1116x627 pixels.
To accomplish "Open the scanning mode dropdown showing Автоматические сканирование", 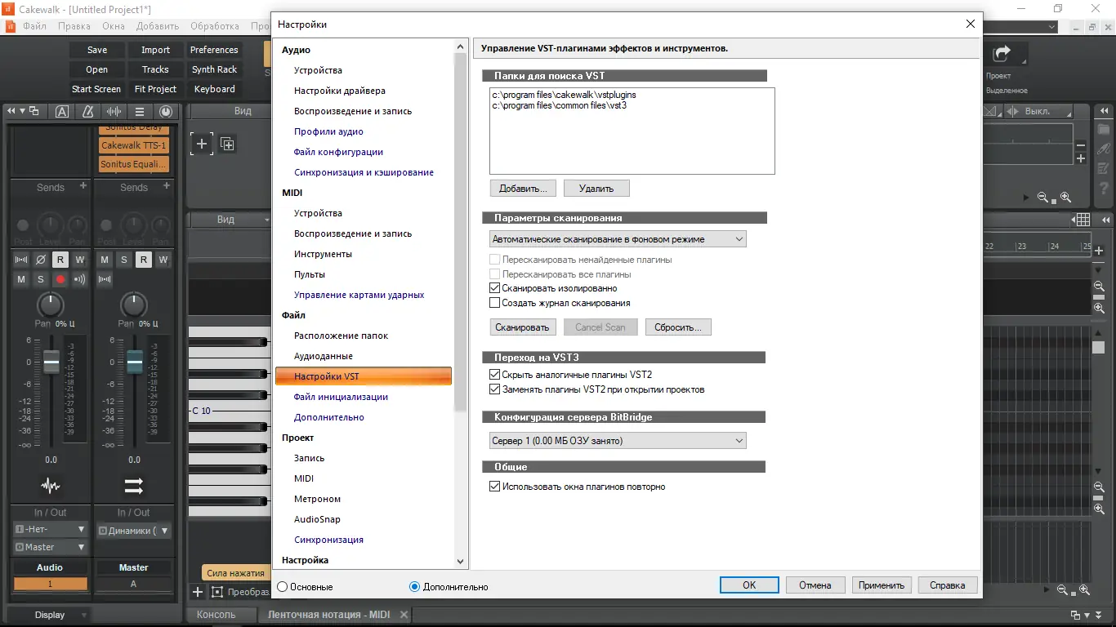I will [618, 238].
